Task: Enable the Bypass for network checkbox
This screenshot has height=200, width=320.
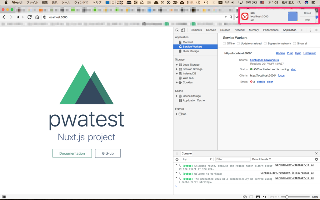Action: 265,43
